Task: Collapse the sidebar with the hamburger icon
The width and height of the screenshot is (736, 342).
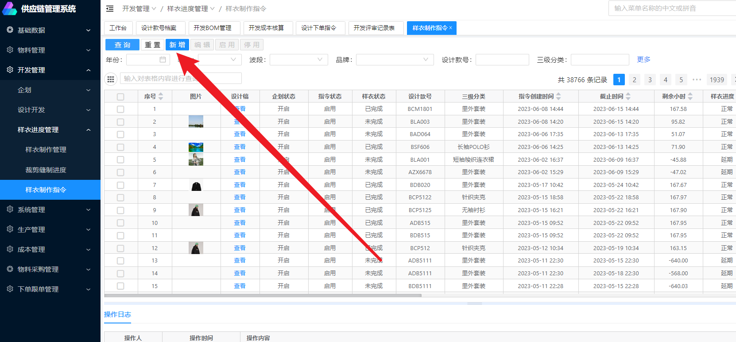Action: click(110, 9)
